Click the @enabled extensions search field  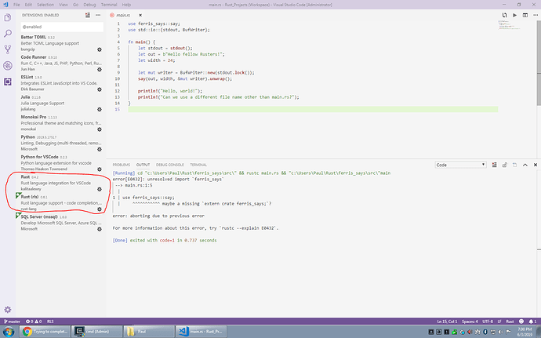(62, 27)
